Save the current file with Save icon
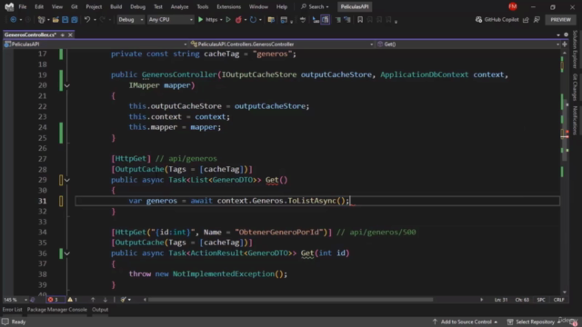The image size is (582, 327). point(65,20)
